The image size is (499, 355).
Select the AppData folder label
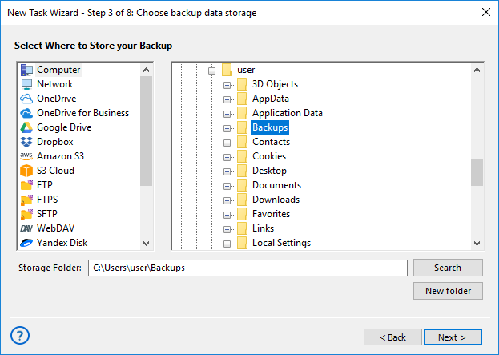pyautogui.click(x=271, y=99)
